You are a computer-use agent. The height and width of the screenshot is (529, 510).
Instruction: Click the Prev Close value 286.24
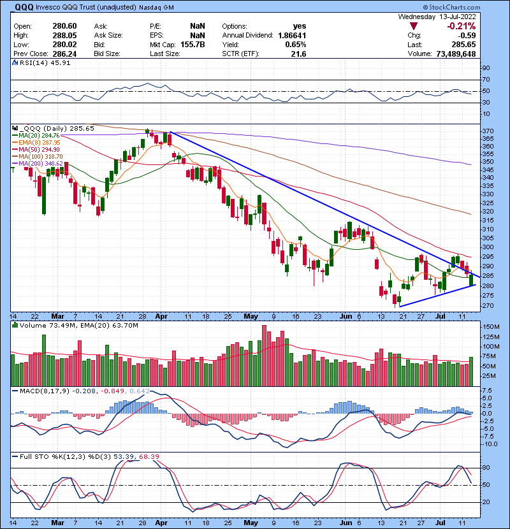point(64,54)
